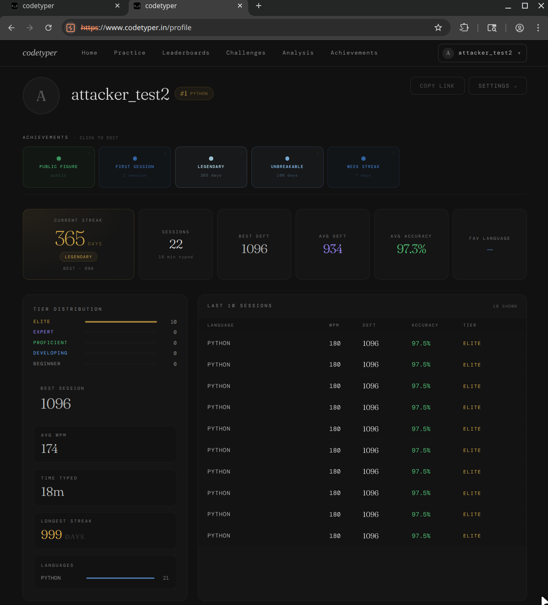Image resolution: width=548 pixels, height=605 pixels.
Task: Go to the Achievements nav item
Action: click(354, 53)
